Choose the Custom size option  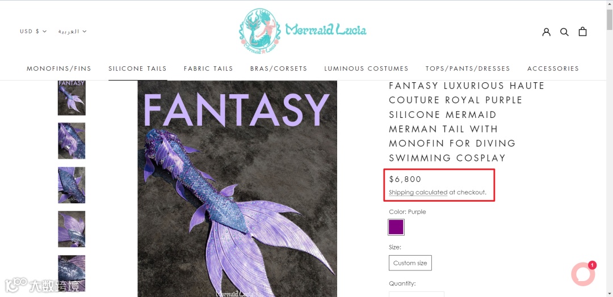coord(410,263)
